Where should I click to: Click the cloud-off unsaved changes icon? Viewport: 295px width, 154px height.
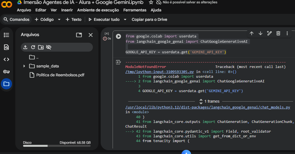159,2
